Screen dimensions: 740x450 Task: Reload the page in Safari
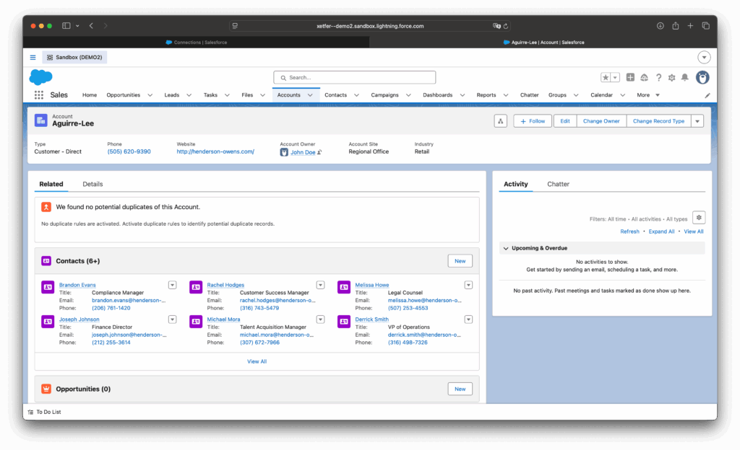point(505,27)
